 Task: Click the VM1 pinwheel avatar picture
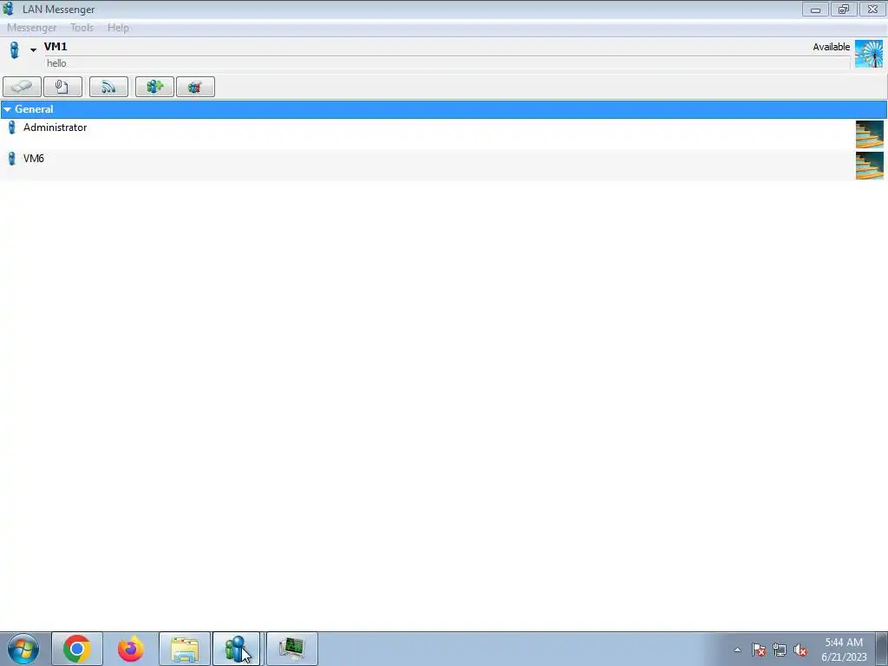point(869,54)
